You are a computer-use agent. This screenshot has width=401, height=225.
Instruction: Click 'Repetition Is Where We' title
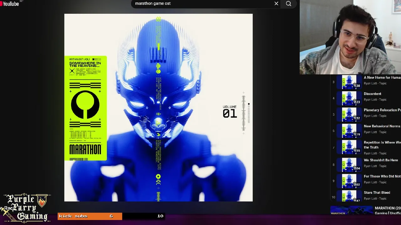tap(382, 145)
